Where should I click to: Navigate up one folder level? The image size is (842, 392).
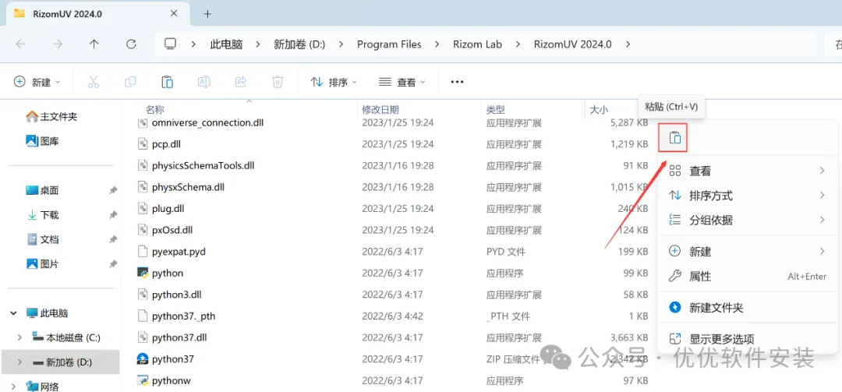pyautogui.click(x=94, y=44)
